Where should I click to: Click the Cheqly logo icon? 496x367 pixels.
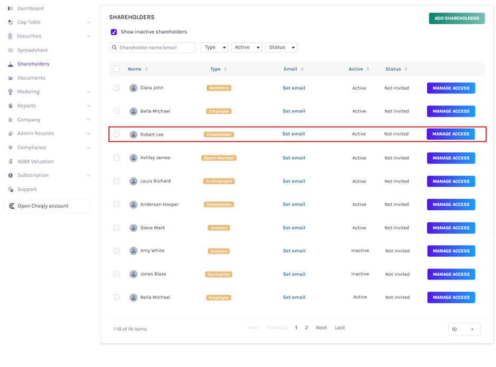[12, 206]
